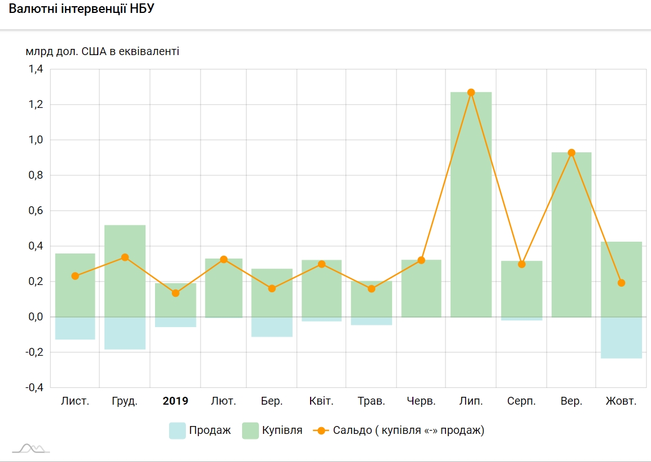651x462 pixels.
Task: Click the balance point for Груд.
Action: pyautogui.click(x=125, y=257)
